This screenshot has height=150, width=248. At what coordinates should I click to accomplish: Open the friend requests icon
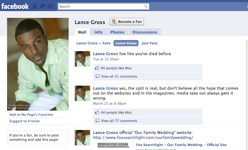[x=35, y=6]
